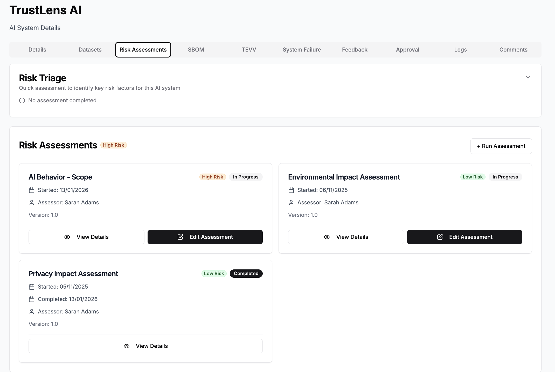Viewport: 555px width, 372px height.
Task: Click person icon beside AI Behavior assessor
Action: [32, 203]
